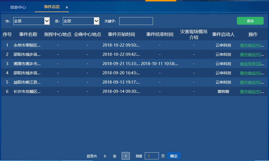Image resolution: width=269 pixels, height=161 pixels.
Task: Expand the 县 county dropdown
Action: tap(81, 21)
